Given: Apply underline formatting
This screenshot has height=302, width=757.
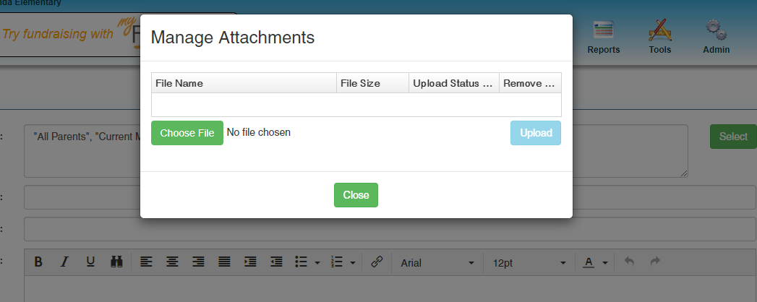Looking at the screenshot, I should pyautogui.click(x=90, y=262).
